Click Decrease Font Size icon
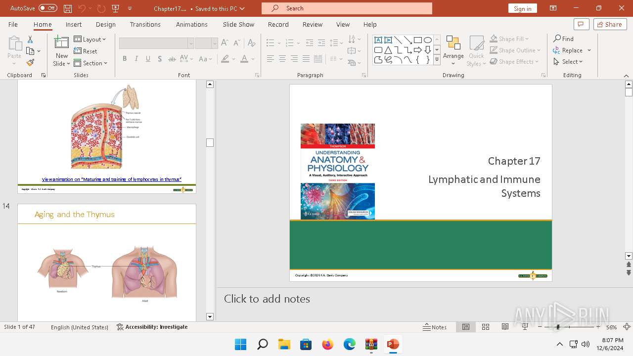633x356 pixels. pos(236,43)
